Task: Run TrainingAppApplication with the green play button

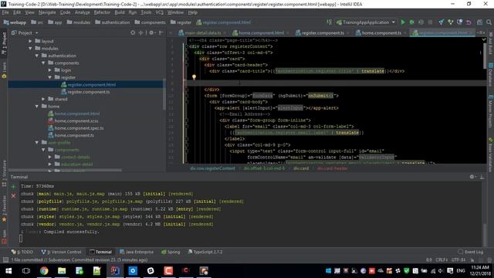Action: tap(403, 22)
